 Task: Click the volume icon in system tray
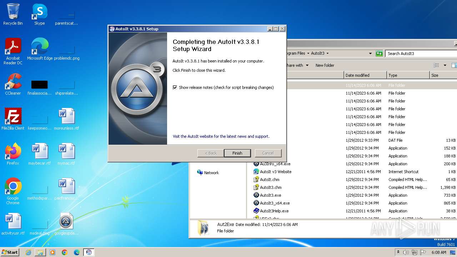click(406, 252)
